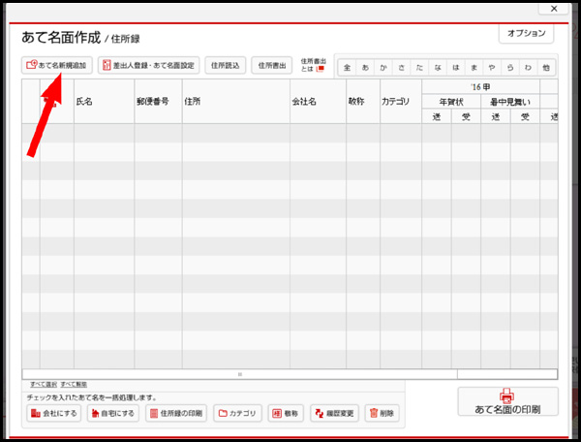581x442 pixels.
Task: Select the た index tab
Action: (420, 68)
